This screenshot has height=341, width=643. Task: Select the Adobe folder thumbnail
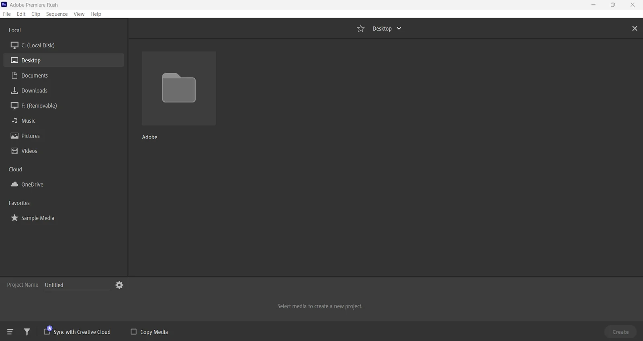(x=179, y=88)
